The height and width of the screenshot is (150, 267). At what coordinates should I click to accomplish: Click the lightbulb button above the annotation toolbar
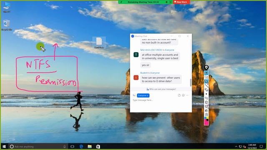point(206,67)
